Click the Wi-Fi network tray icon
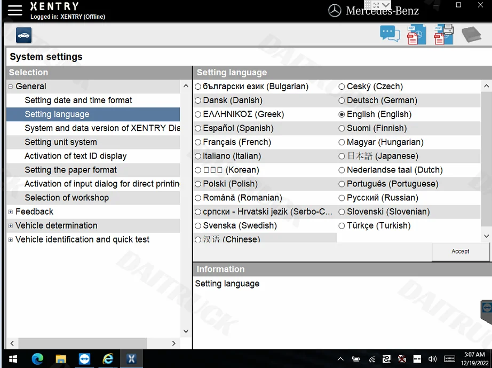The width and height of the screenshot is (492, 368). (x=371, y=359)
